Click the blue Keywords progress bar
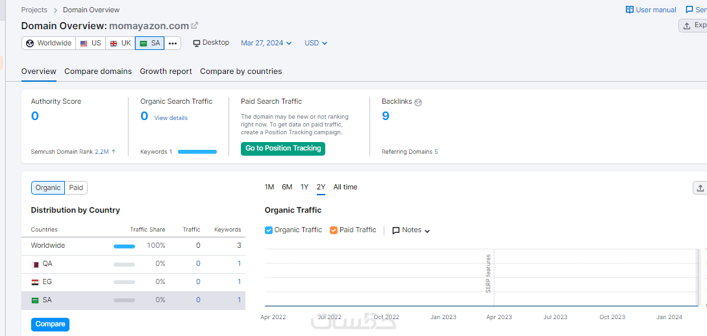Image resolution: width=707 pixels, height=336 pixels. point(197,152)
